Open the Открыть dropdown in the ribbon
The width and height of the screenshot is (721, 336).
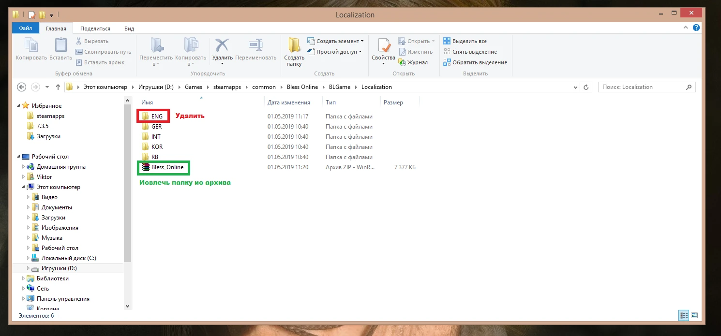coord(417,41)
